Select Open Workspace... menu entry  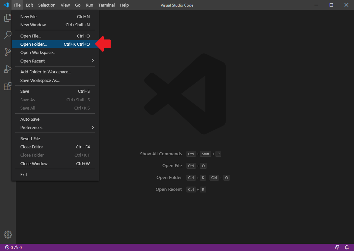(x=55, y=53)
